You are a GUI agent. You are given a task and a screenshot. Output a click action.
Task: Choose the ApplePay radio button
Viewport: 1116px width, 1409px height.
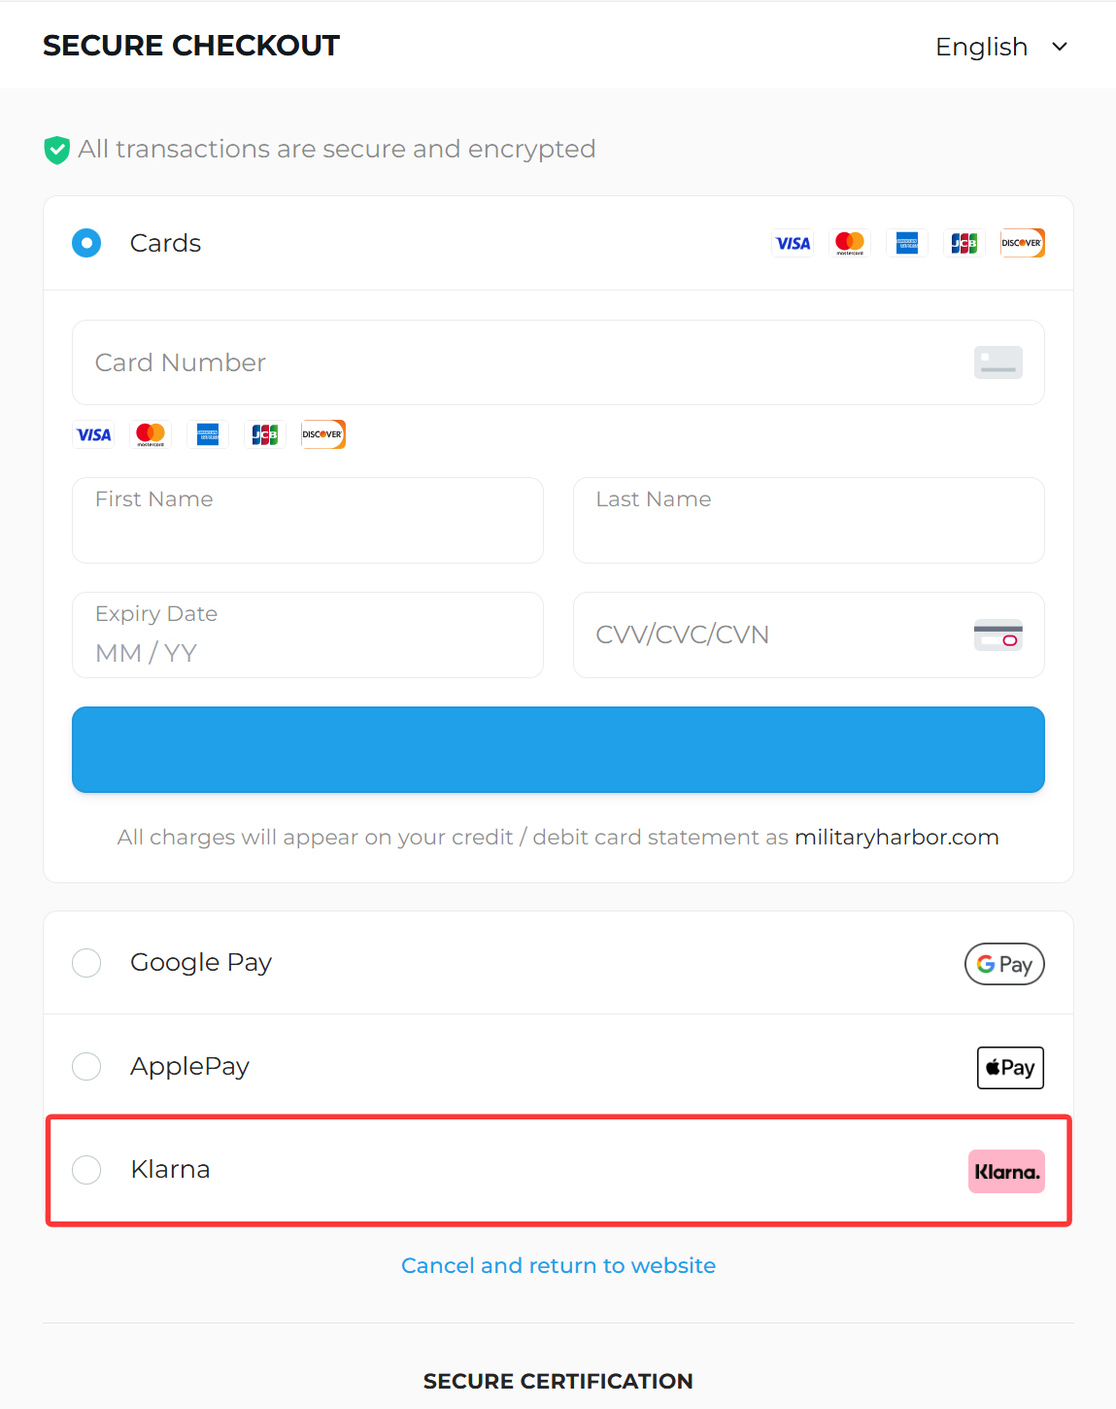click(86, 1066)
